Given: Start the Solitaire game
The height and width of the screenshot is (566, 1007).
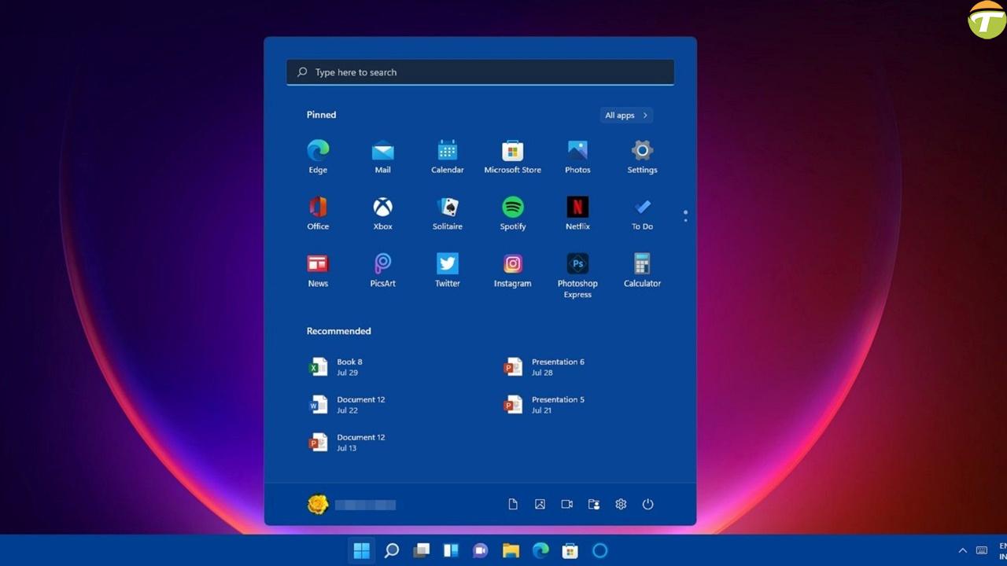Looking at the screenshot, I should click(x=448, y=213).
